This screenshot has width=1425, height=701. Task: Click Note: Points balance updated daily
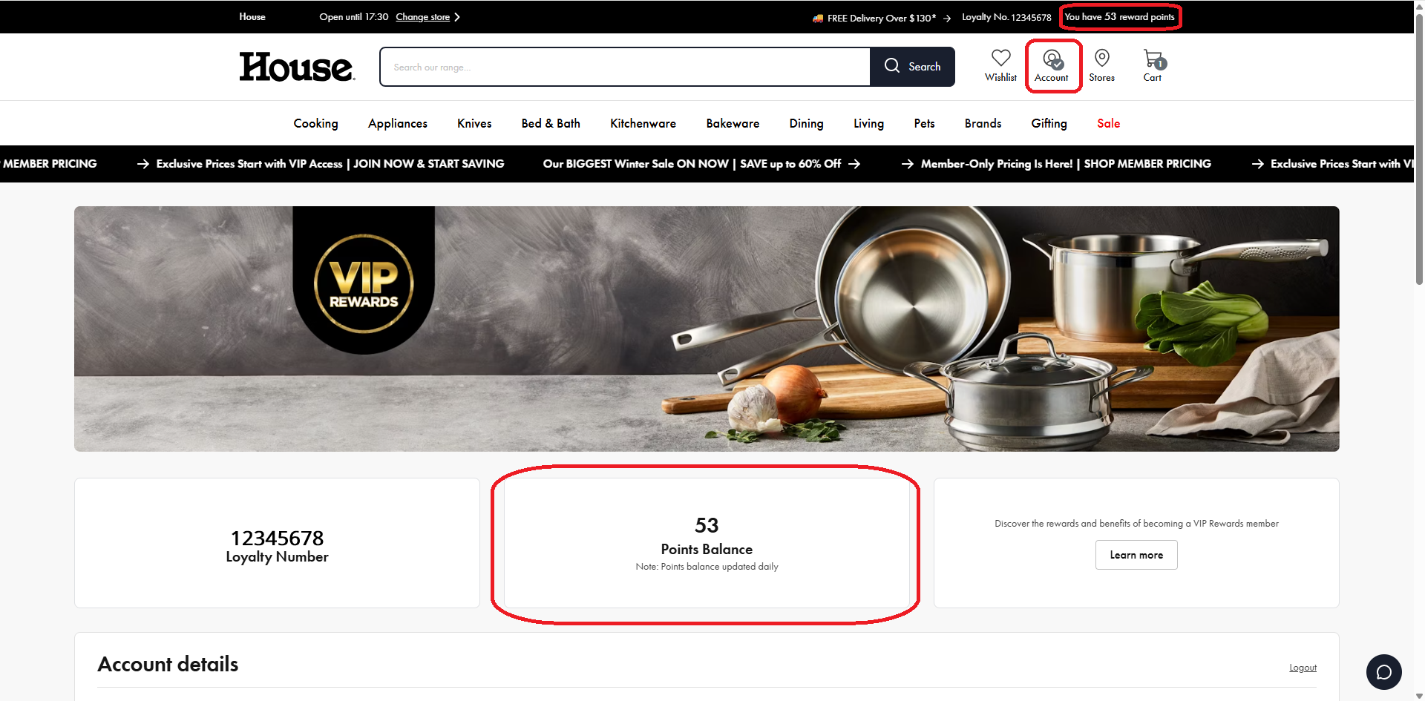tap(707, 566)
